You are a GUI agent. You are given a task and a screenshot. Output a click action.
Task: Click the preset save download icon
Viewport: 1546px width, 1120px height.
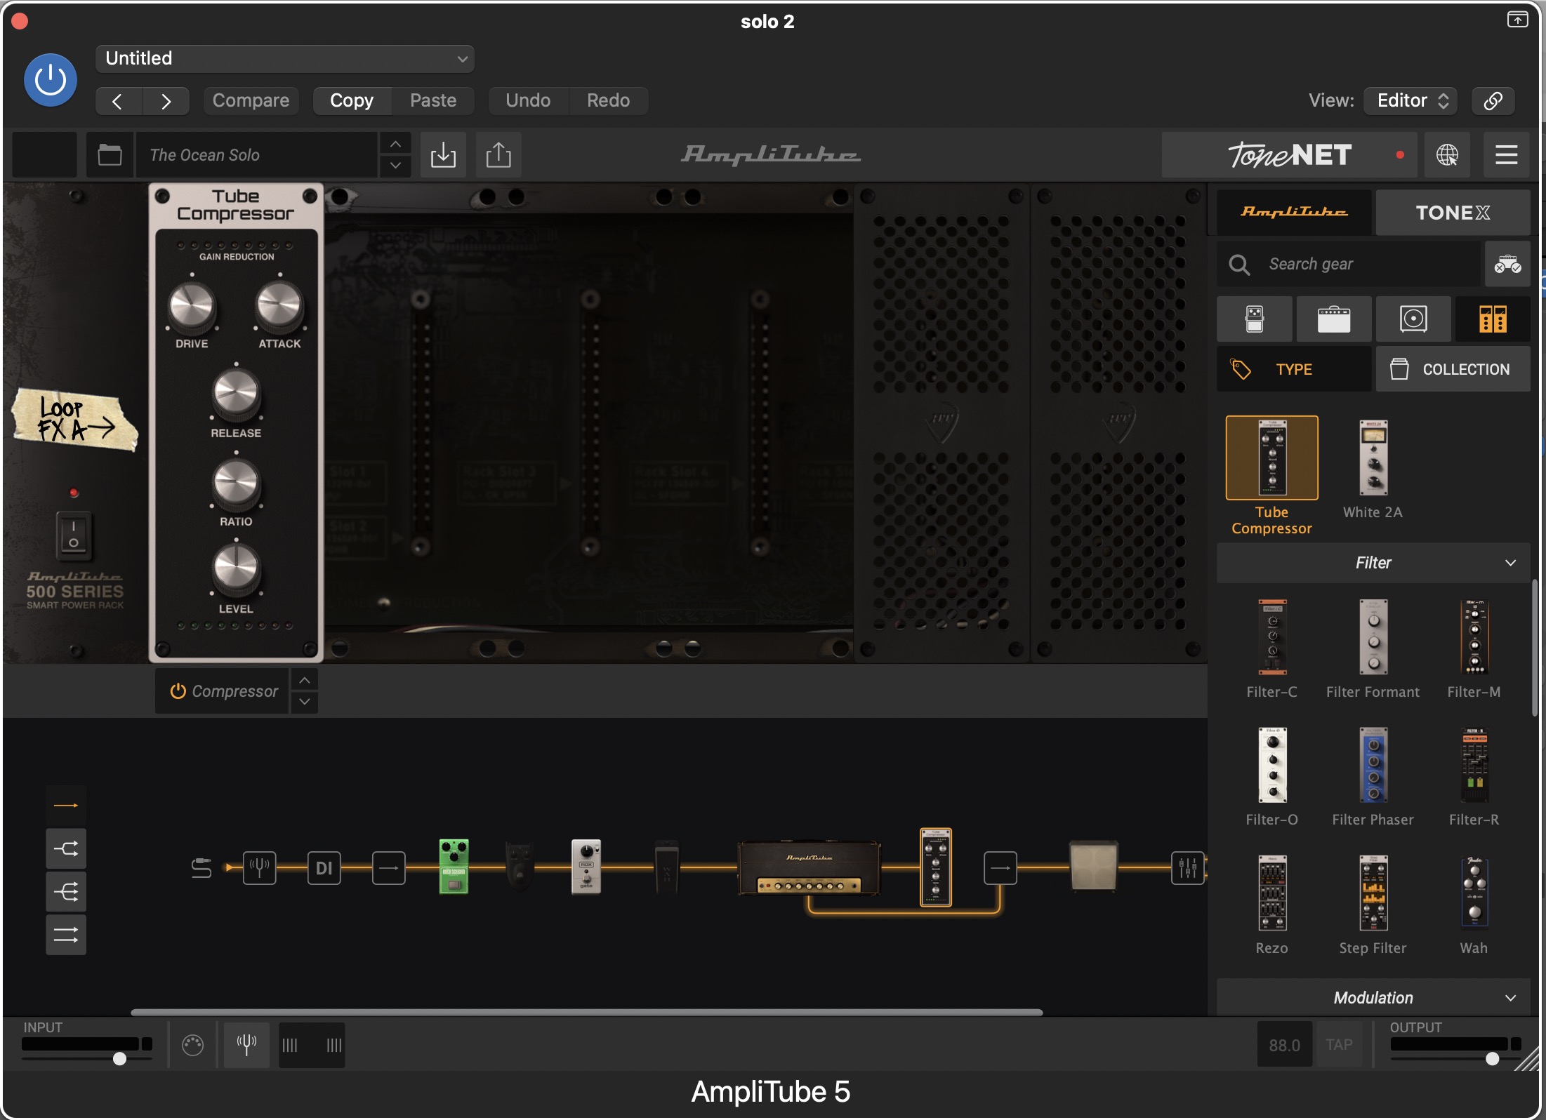pos(443,154)
